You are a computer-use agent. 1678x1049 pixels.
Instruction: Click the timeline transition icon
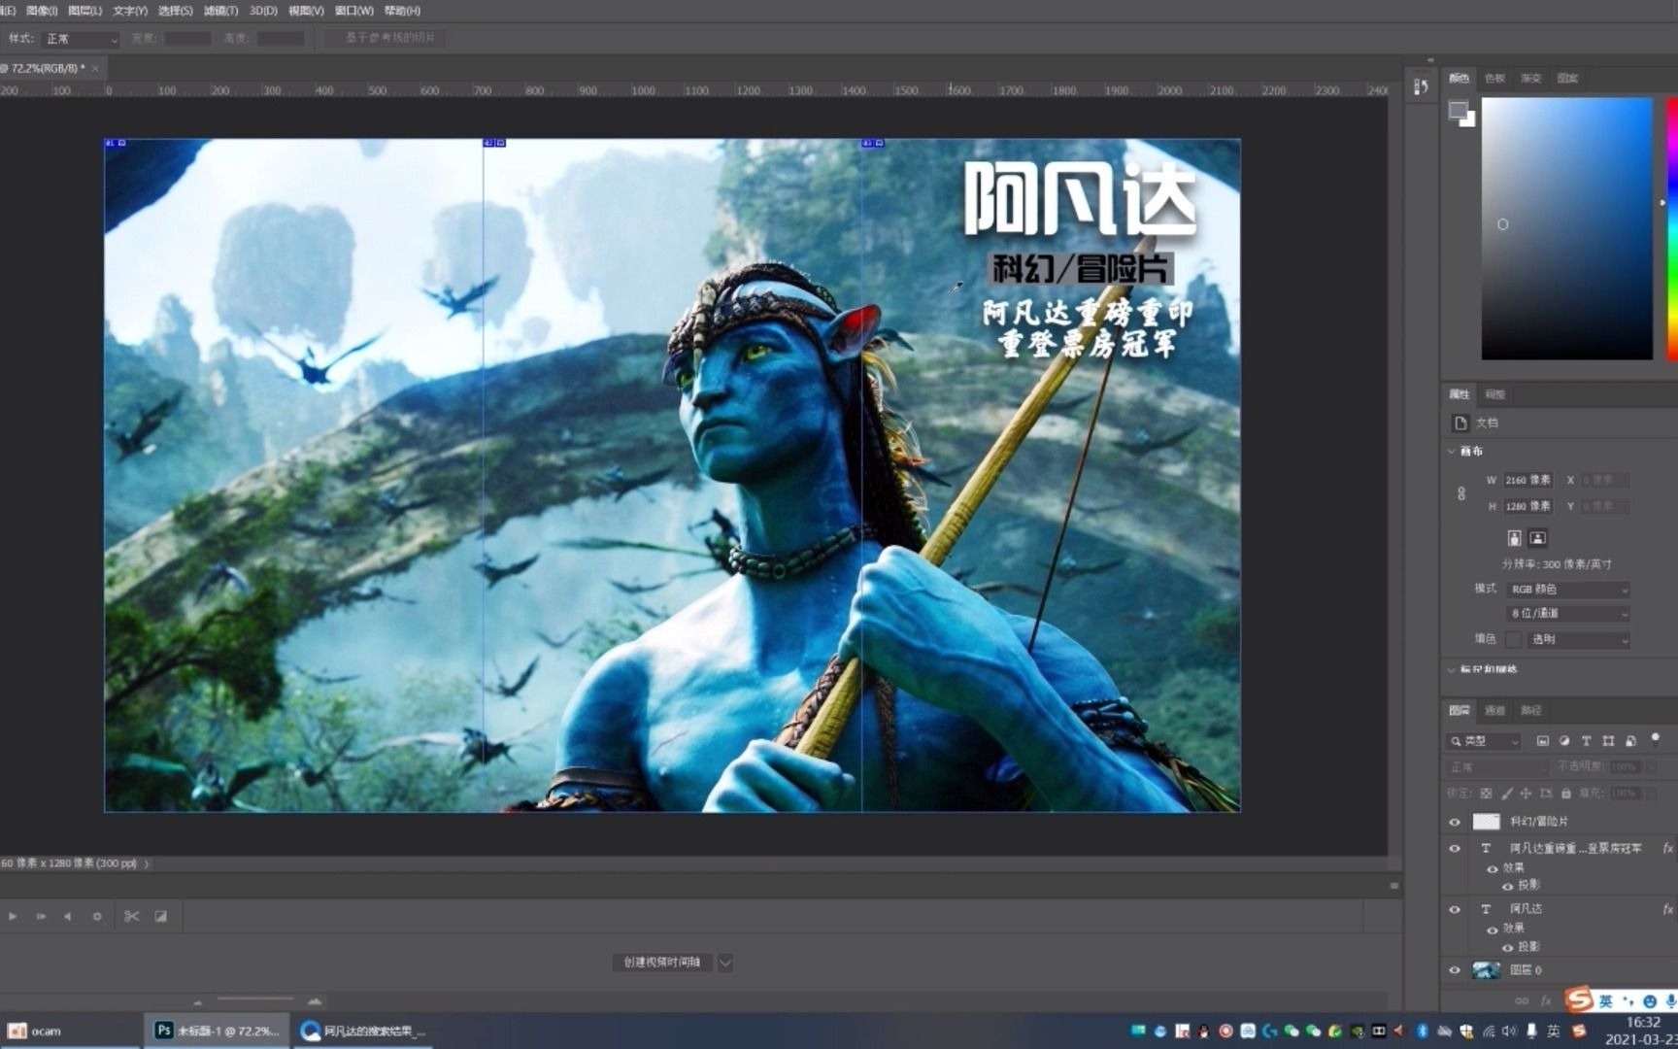tap(161, 916)
